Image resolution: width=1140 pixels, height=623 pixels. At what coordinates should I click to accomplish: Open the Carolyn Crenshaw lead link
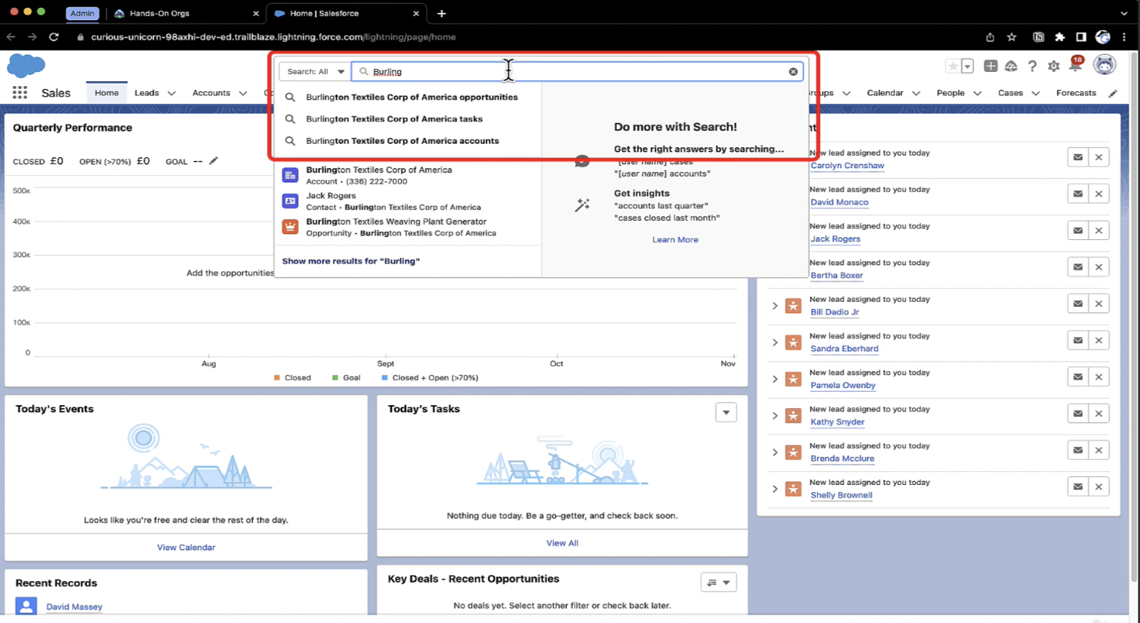(847, 166)
